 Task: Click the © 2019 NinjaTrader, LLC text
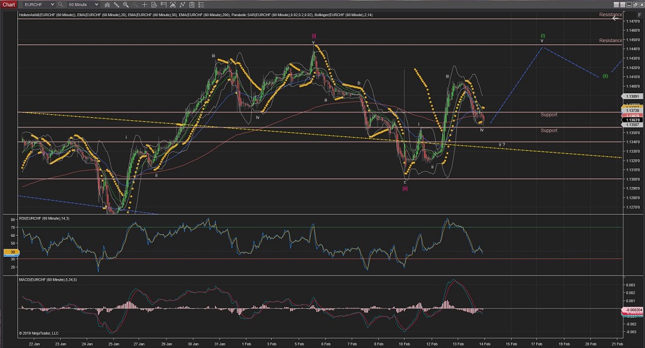(x=38, y=333)
